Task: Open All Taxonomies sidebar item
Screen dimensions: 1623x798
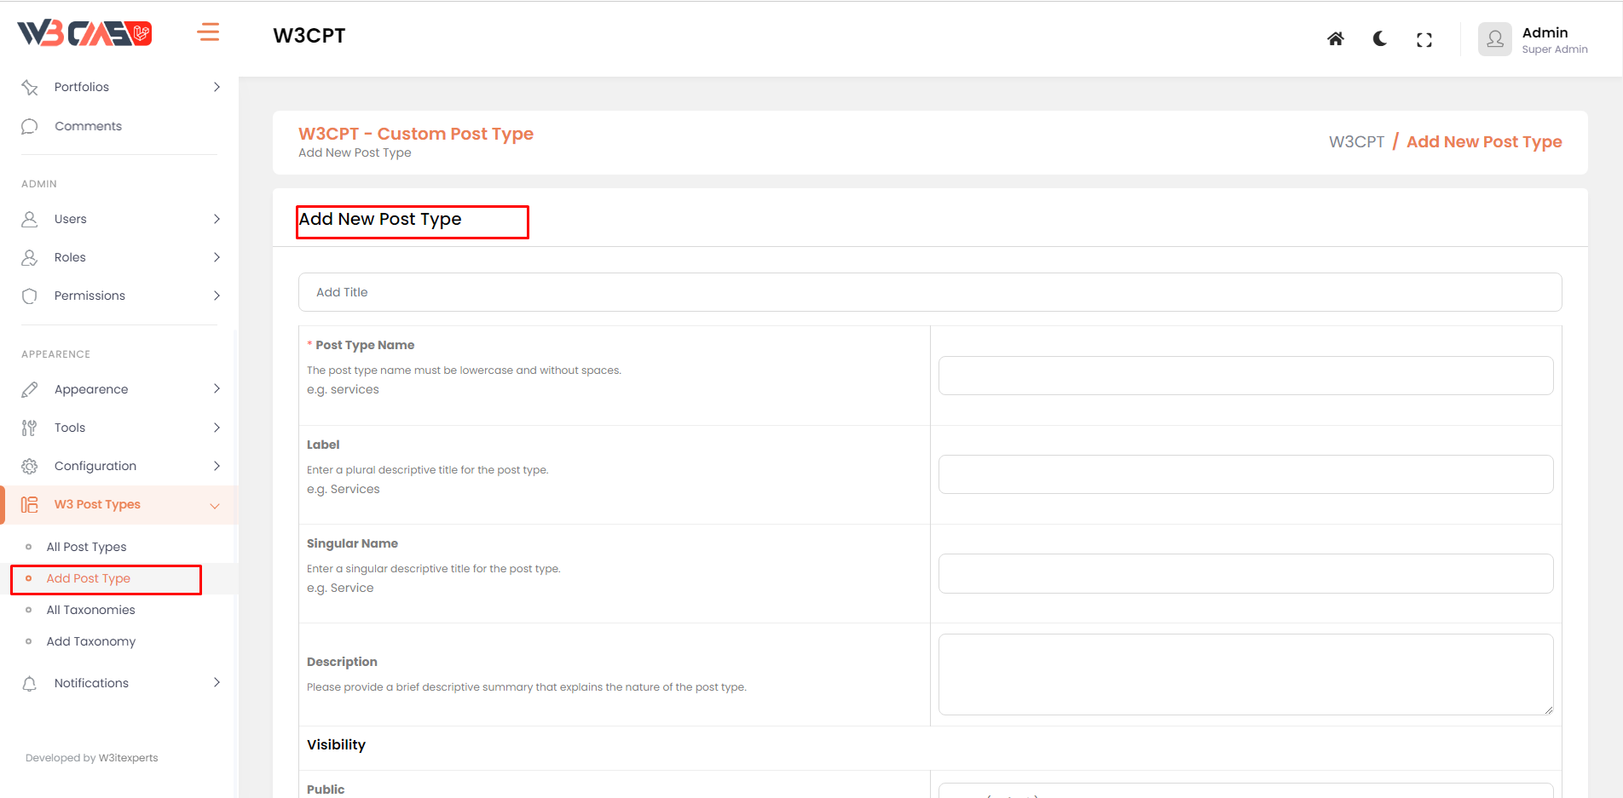Action: click(x=90, y=610)
